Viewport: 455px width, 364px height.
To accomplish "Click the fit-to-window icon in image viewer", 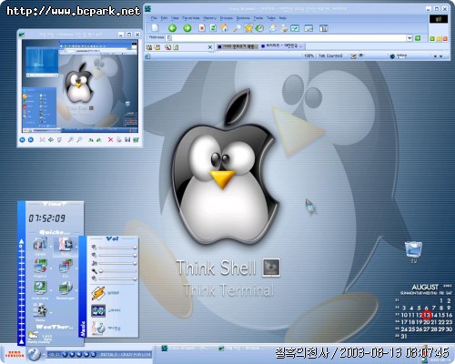I will click(x=42, y=139).
